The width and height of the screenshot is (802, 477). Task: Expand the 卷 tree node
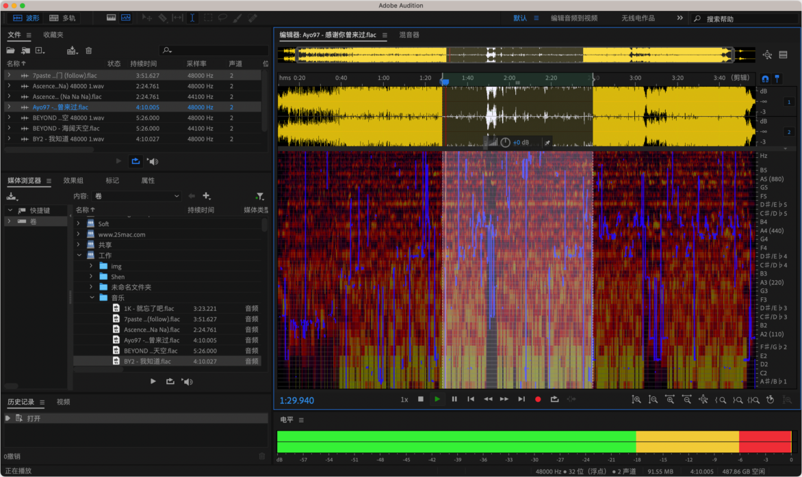pyautogui.click(x=9, y=221)
